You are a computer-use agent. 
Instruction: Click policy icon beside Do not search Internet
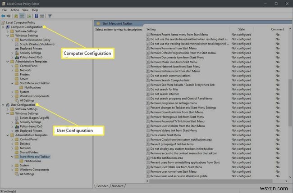point(148,94)
